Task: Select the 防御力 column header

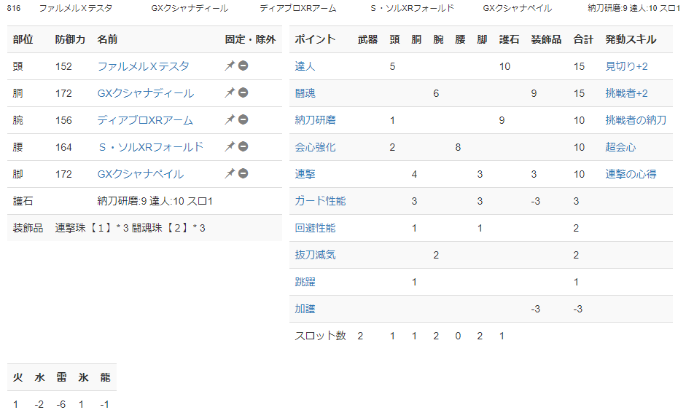Action: pyautogui.click(x=70, y=39)
